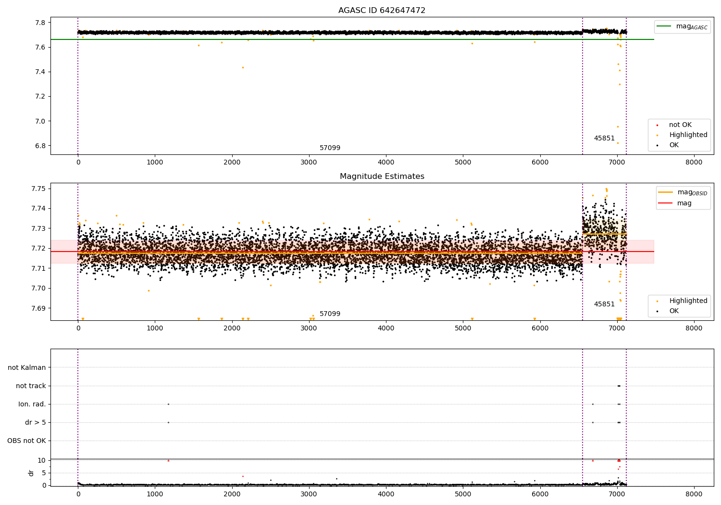Click 'OK' legend entry in Magnitude Estimates plot

674,311
